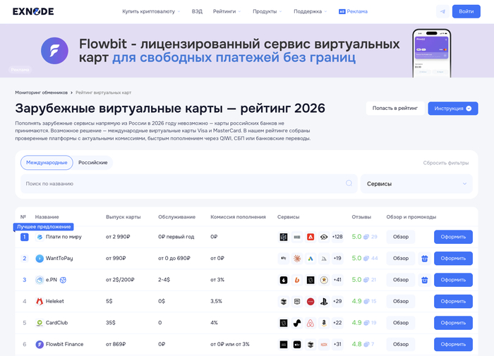This screenshot has height=356, width=494.
Task: Open the Мониторинг обменников breadcrumb
Action: (x=41, y=92)
